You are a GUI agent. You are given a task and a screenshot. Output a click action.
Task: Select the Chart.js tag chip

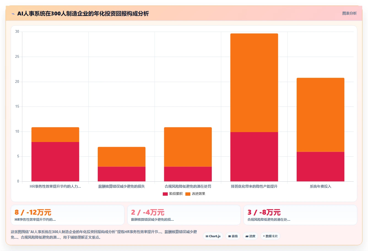[x=213, y=236]
